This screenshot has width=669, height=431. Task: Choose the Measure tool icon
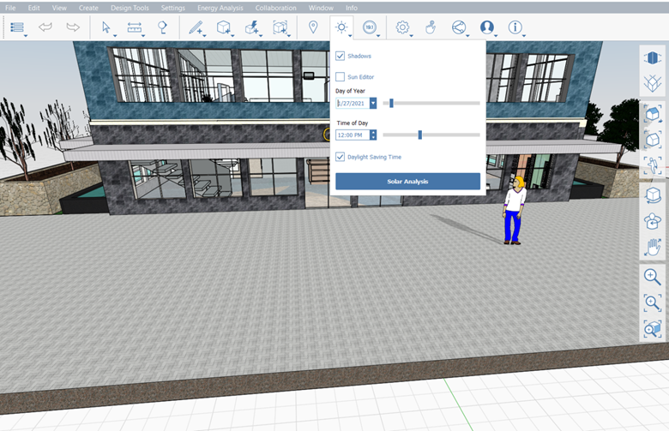(135, 27)
